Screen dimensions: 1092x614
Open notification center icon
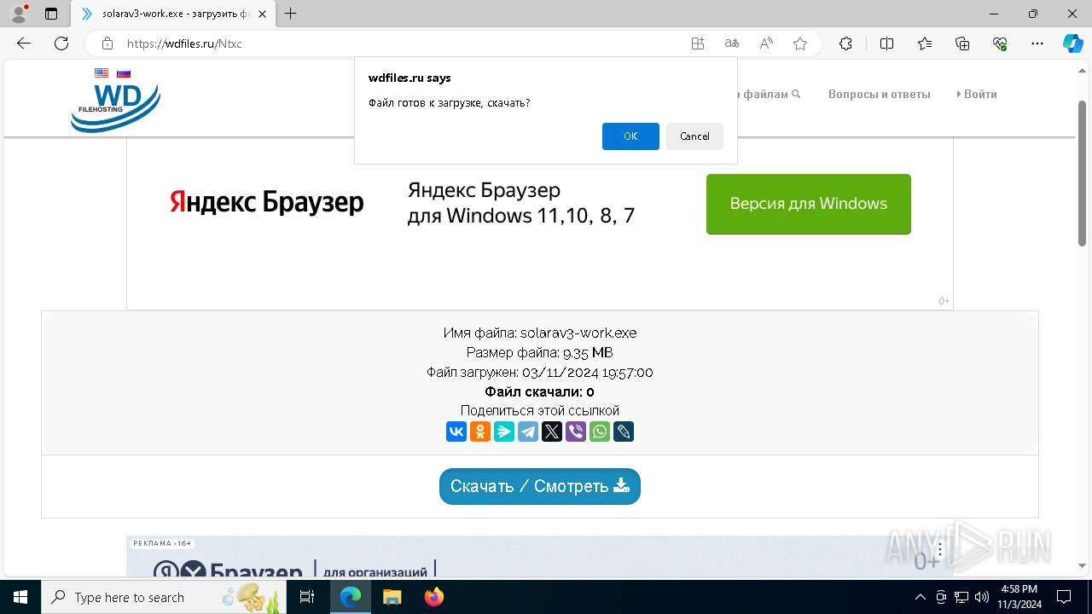pos(1064,597)
